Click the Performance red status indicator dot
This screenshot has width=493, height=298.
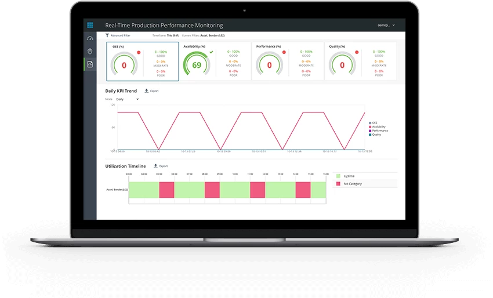pos(284,52)
